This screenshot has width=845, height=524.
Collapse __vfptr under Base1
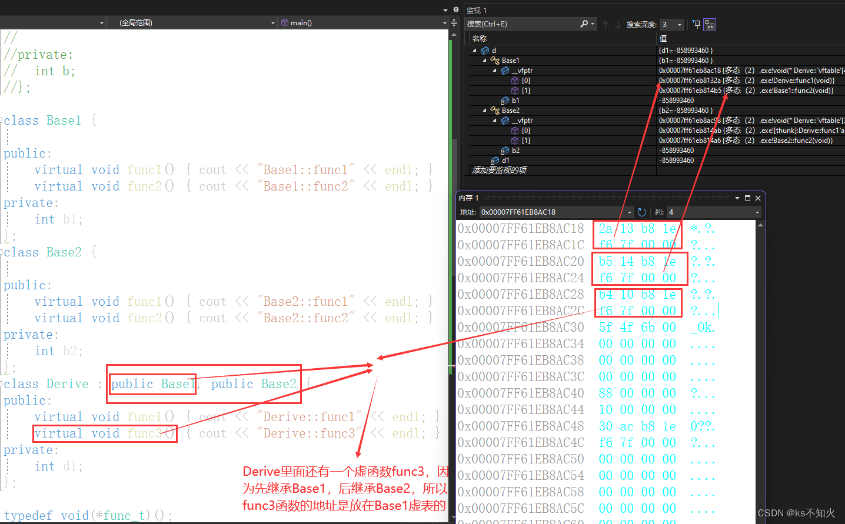click(x=495, y=71)
